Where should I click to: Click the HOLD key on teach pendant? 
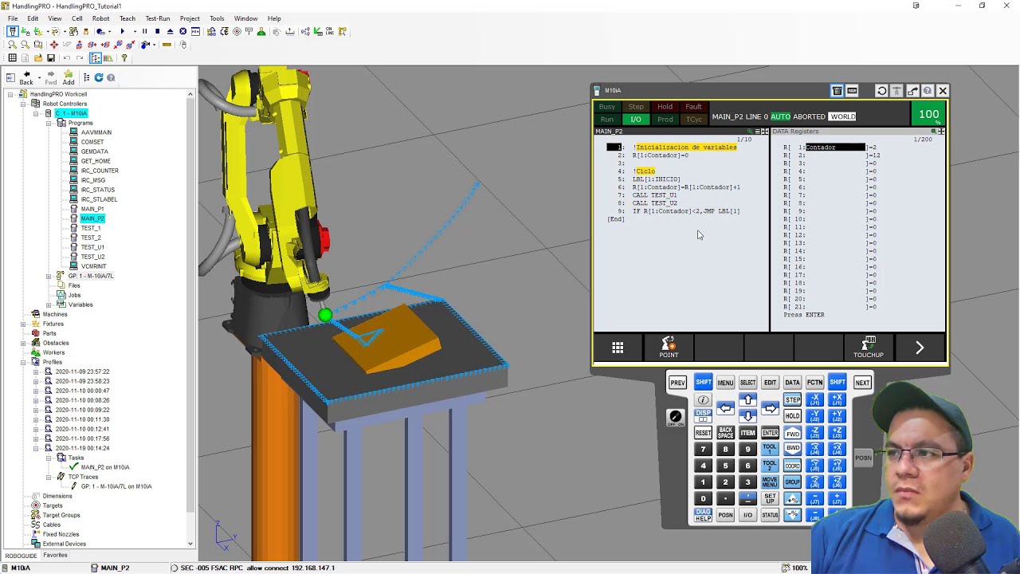tap(792, 416)
